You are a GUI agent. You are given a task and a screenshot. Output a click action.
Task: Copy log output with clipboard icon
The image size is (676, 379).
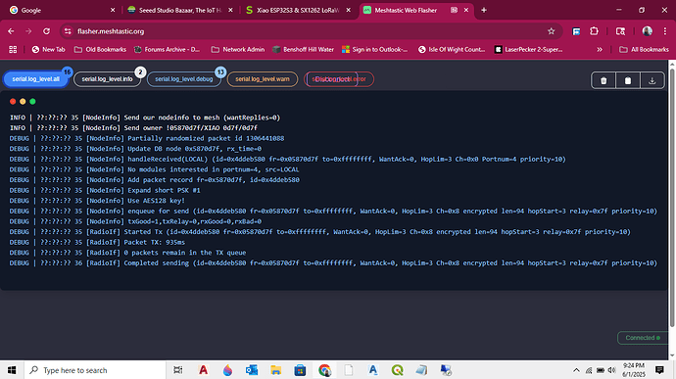pos(628,80)
